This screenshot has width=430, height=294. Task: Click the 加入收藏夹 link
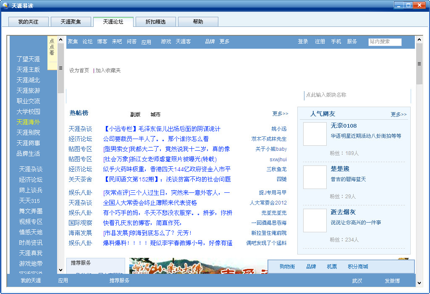click(x=108, y=71)
